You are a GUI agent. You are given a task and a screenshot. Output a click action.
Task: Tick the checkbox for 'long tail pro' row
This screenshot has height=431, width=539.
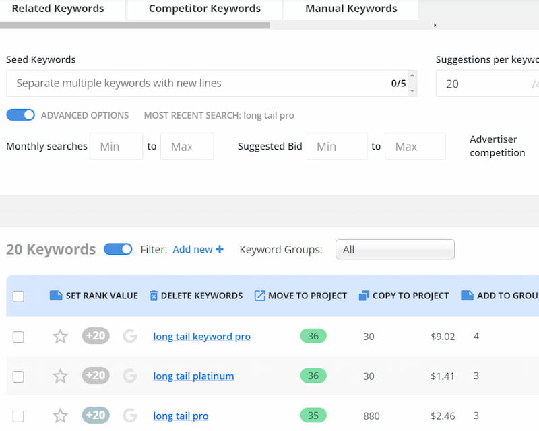18,416
